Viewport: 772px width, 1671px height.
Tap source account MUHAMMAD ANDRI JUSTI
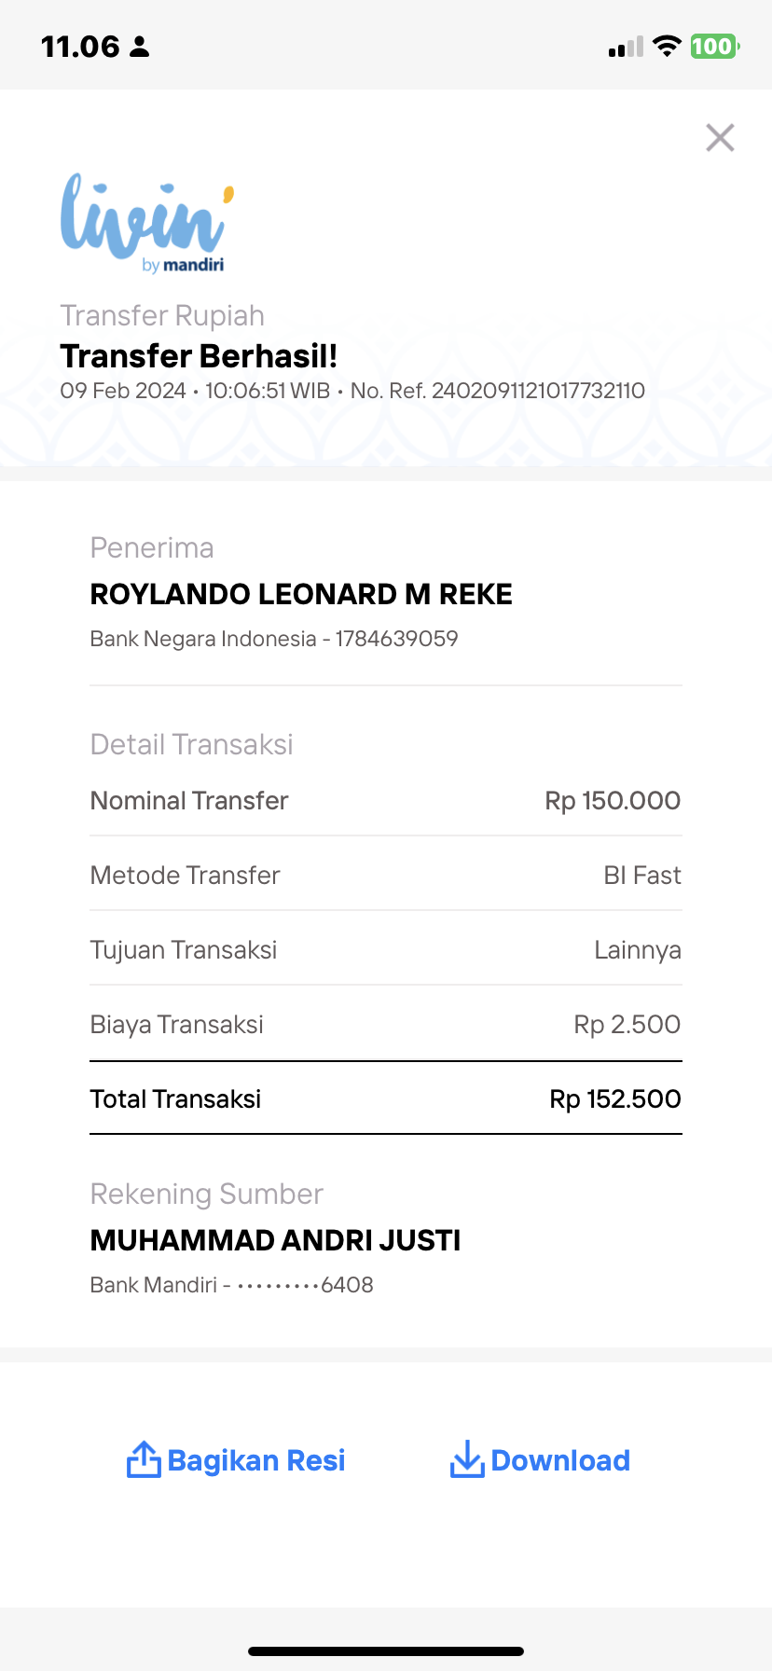[x=275, y=1240]
